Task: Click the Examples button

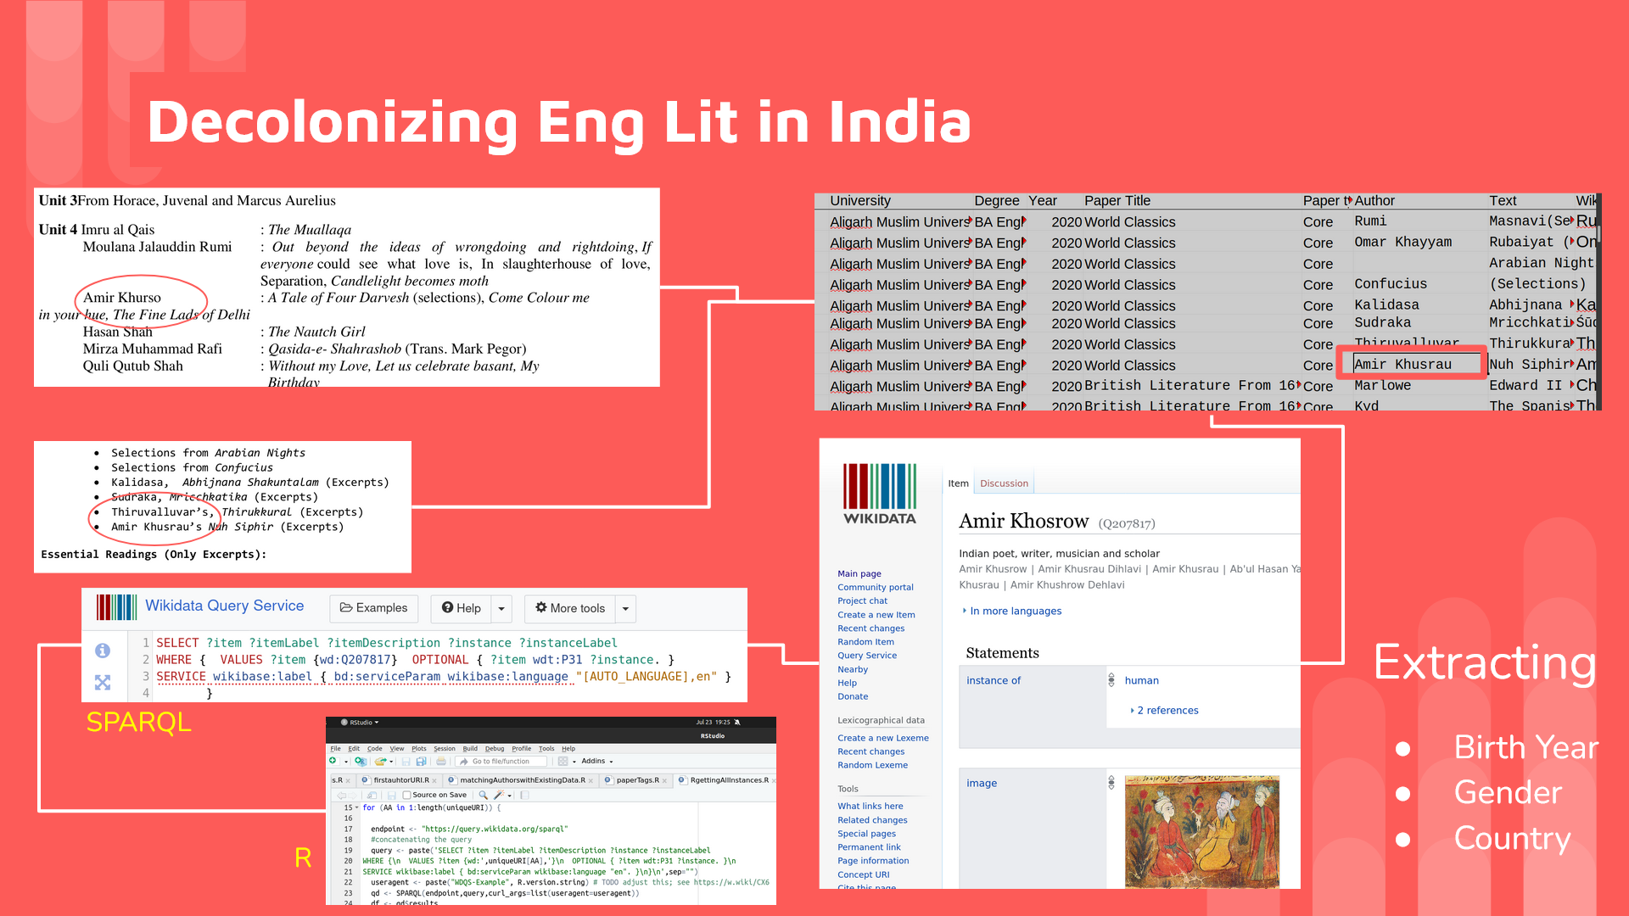Action: coord(373,608)
